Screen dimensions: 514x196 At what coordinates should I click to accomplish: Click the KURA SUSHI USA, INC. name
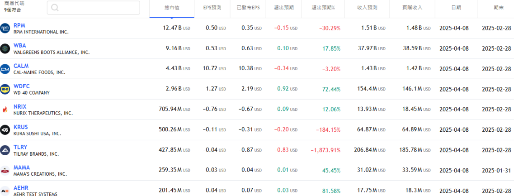pyautogui.click(x=38, y=134)
